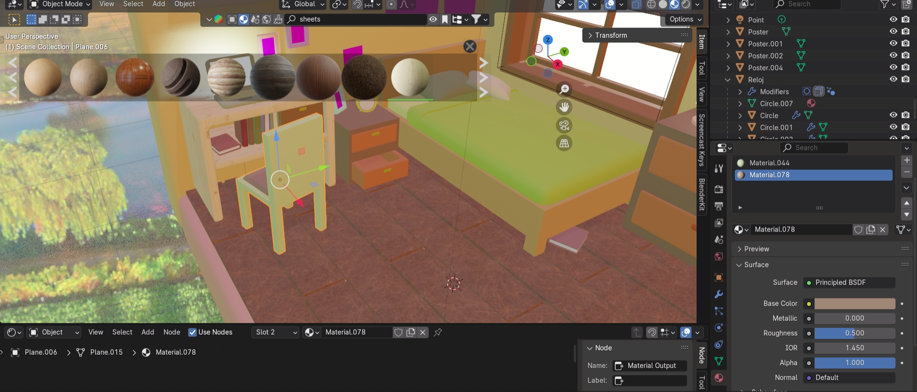Toggle the Use Nodes checkbox
The width and height of the screenshot is (917, 392).
(x=193, y=332)
